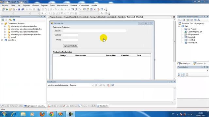The image size is (209, 117).
Task: Open Internet Explorer from the taskbar
Action: click(x=13, y=114)
